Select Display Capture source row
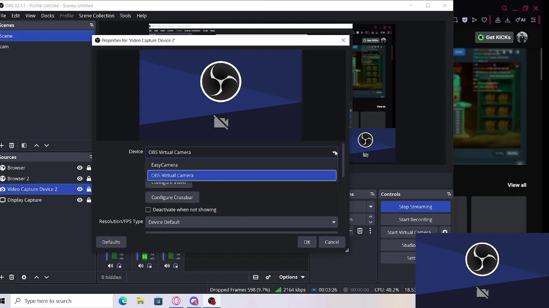The image size is (549, 308). (x=47, y=200)
